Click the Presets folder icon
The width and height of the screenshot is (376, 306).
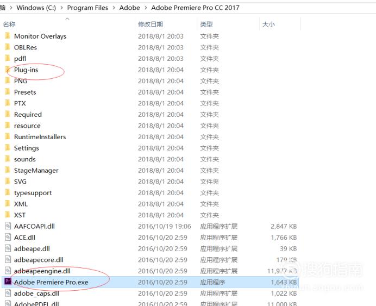click(8, 92)
